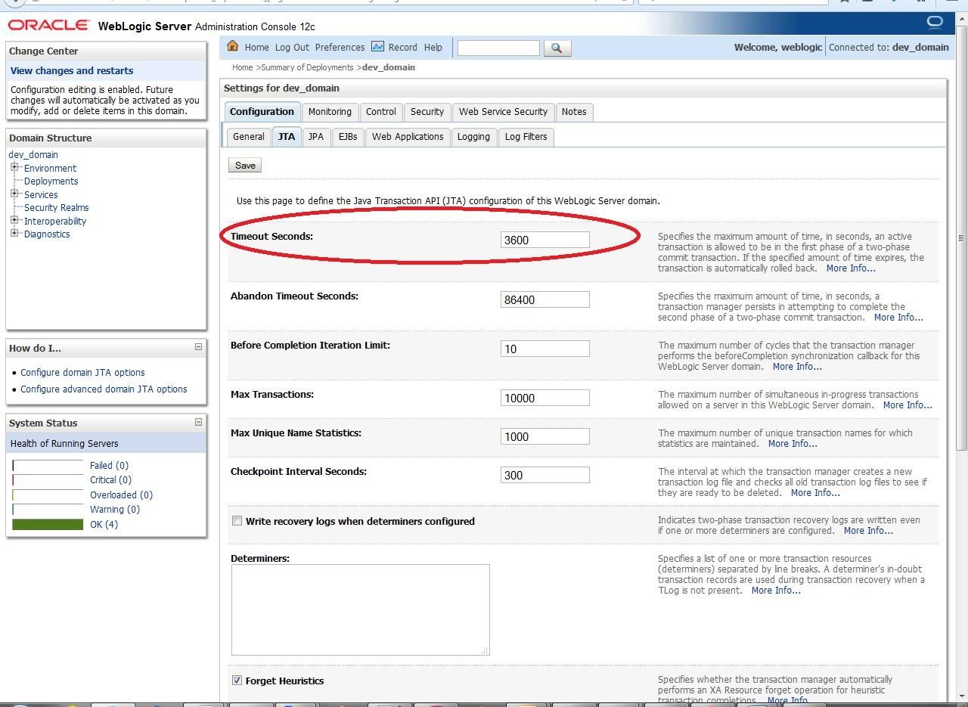
Task: Open Preferences from the toolbar
Action: tap(340, 48)
